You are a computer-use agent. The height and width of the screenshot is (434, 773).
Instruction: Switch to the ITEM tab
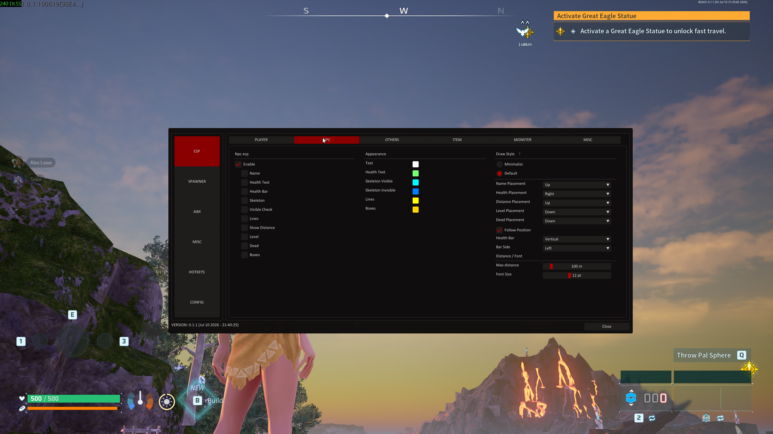[457, 140]
